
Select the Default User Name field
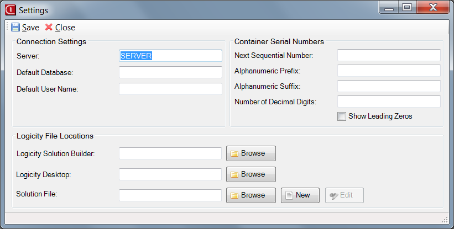[x=170, y=89]
